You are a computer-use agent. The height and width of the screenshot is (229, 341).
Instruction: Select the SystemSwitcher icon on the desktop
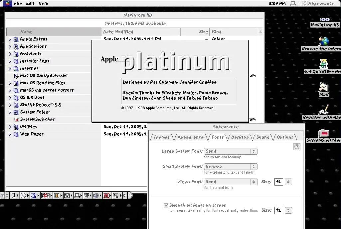[x=324, y=133]
